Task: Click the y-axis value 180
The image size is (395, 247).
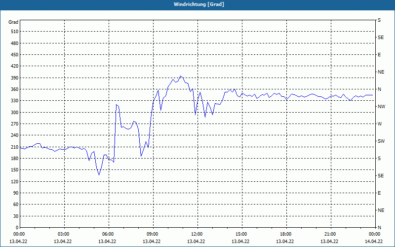Action: point(15,158)
